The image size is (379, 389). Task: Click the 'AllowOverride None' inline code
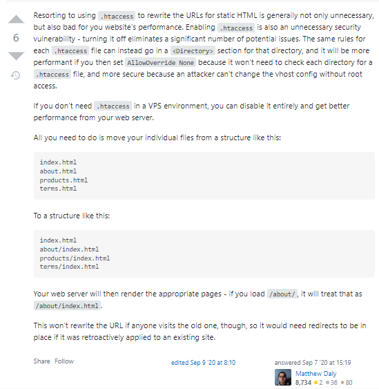160,62
